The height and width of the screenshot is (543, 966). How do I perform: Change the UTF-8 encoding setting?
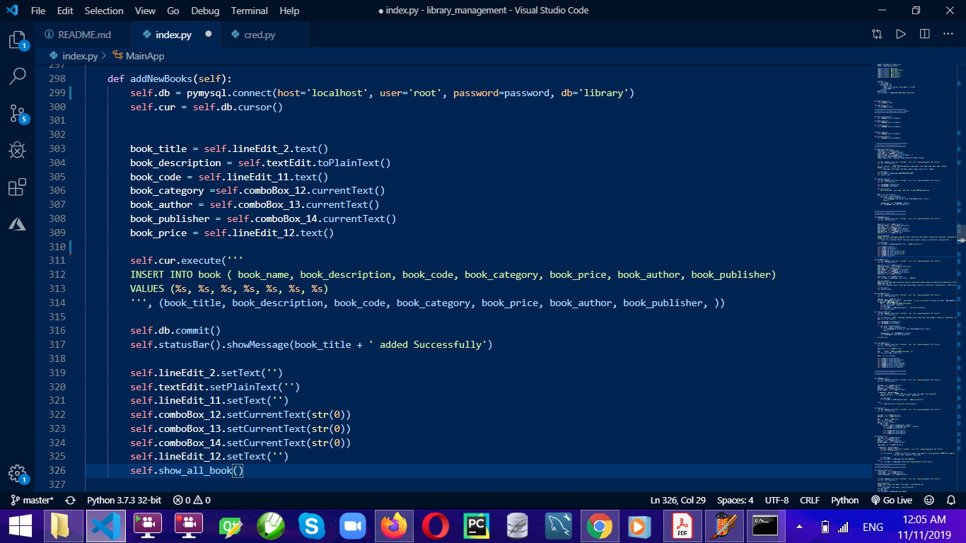pyautogui.click(x=776, y=500)
